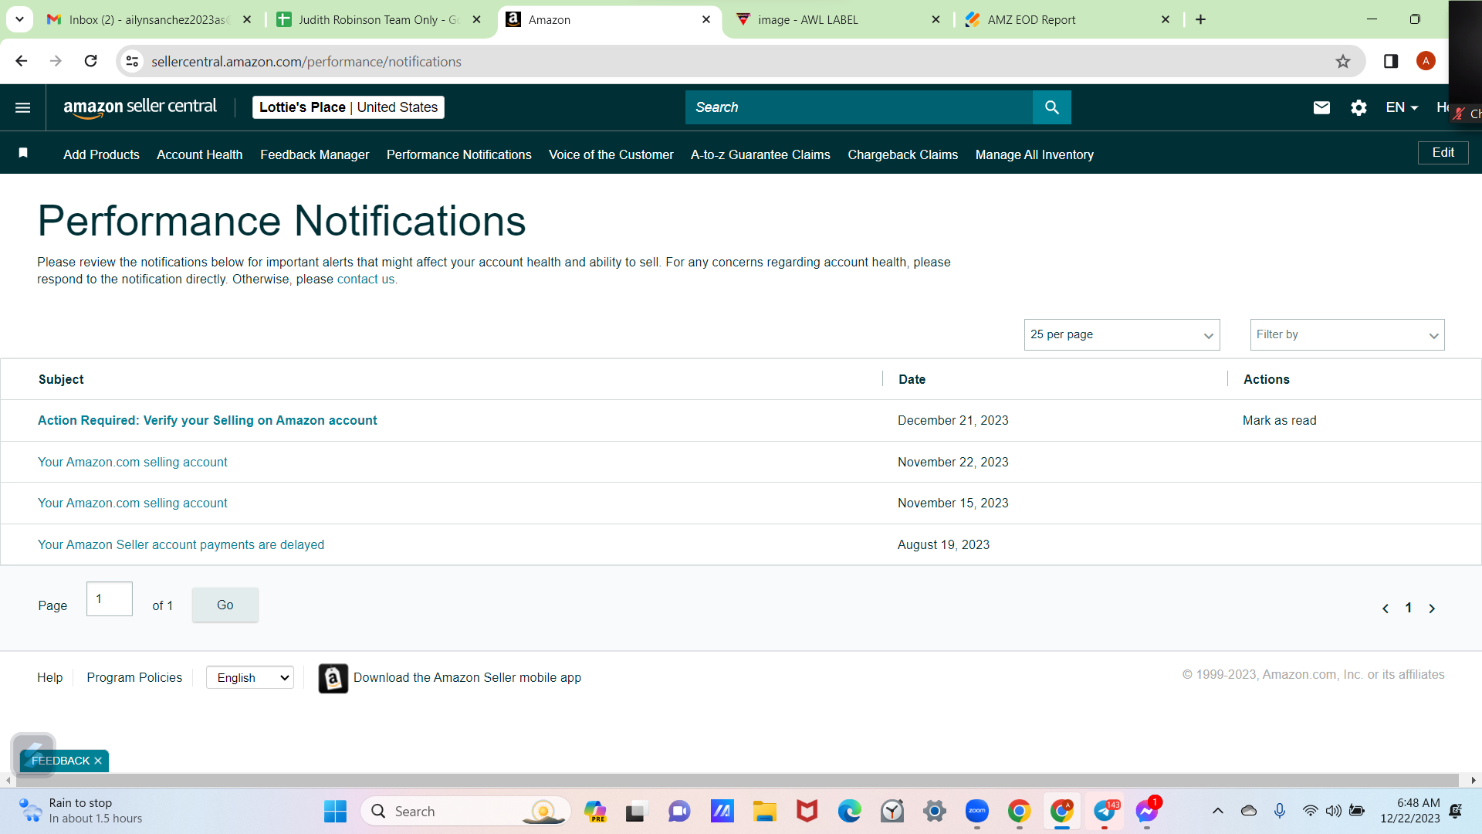1482x834 pixels.
Task: Open Performance Notifications nav item
Action: pos(458,154)
